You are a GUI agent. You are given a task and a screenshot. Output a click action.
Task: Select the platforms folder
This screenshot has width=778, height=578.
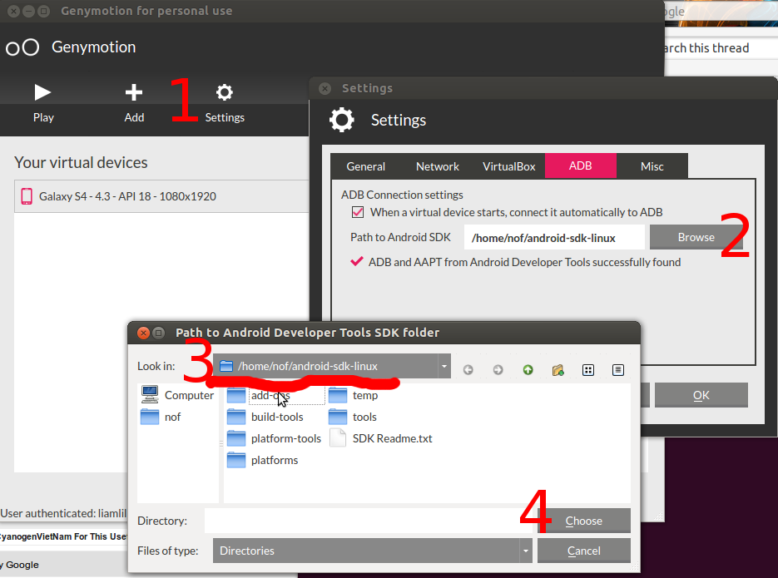click(262, 460)
